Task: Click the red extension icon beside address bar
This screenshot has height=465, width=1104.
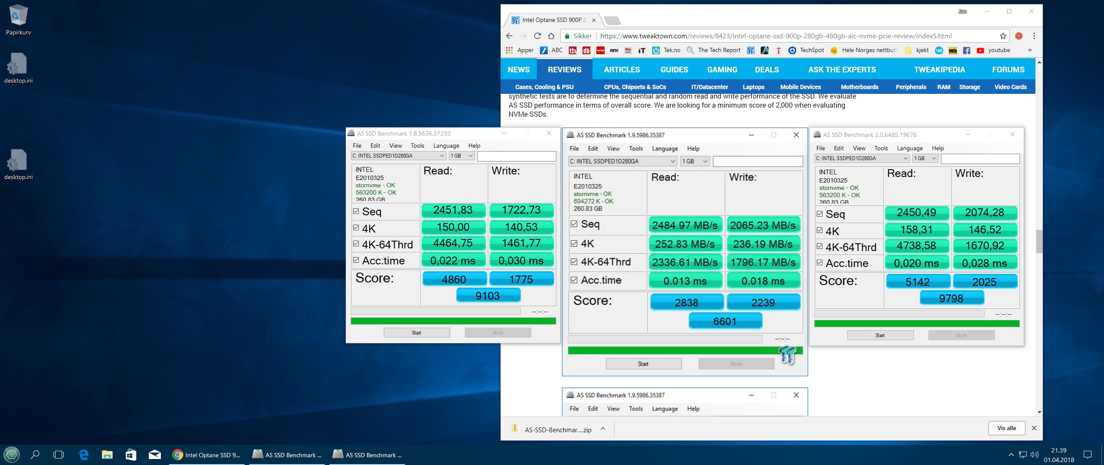Action: pos(1019,36)
